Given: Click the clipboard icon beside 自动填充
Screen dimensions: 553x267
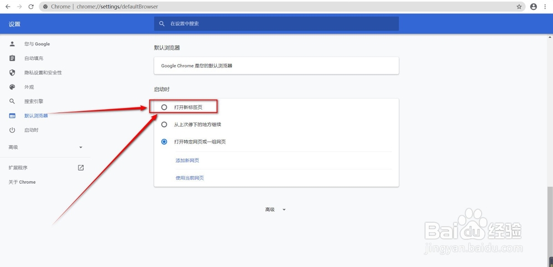Looking at the screenshot, I should click(x=12, y=58).
